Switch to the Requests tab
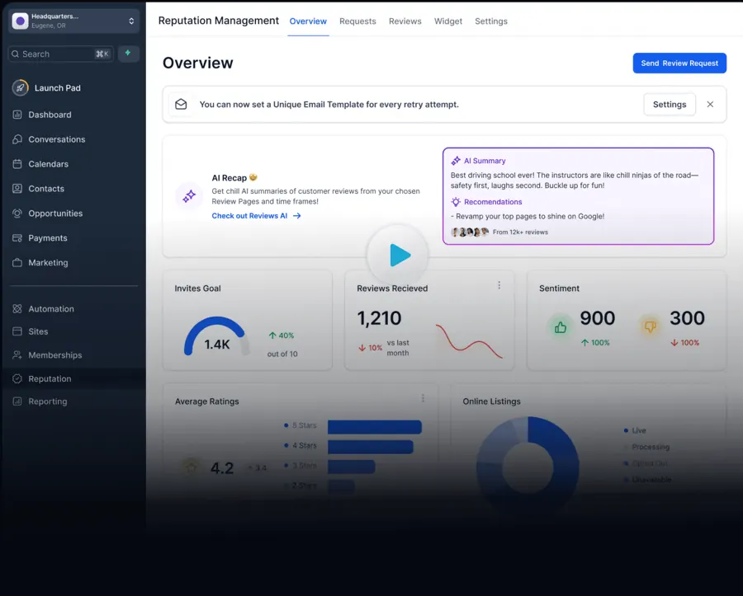 pyautogui.click(x=357, y=21)
